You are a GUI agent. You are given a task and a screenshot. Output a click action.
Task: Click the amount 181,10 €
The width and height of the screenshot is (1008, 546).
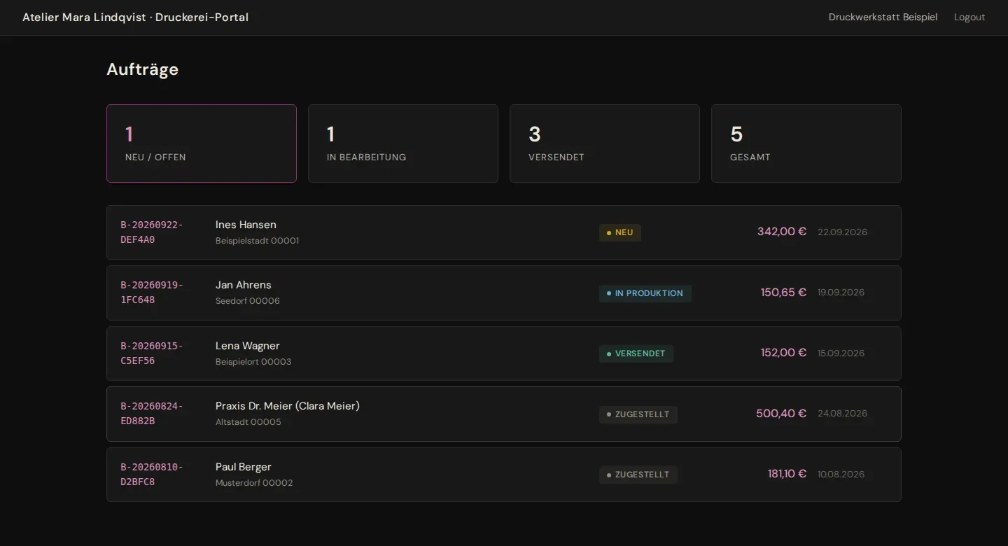(x=787, y=474)
